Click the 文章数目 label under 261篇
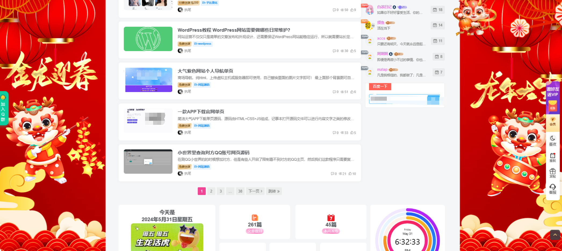562x251 pixels. point(255,231)
